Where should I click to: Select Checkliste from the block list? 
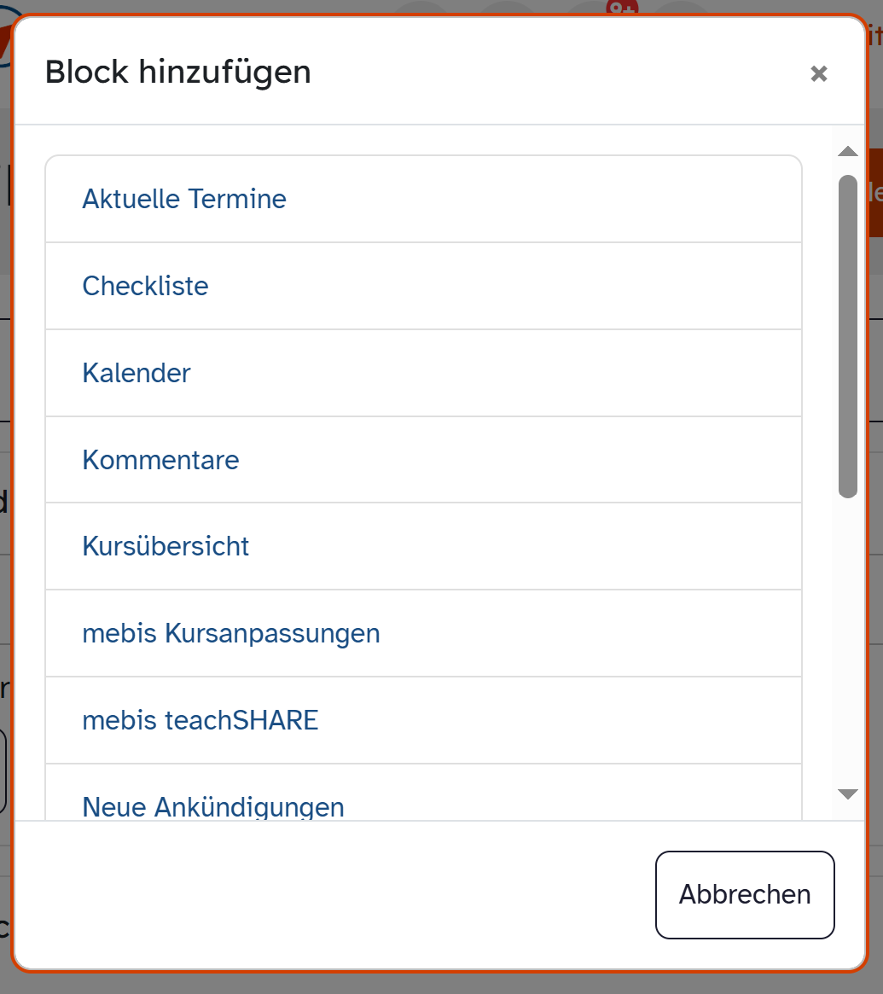pos(145,286)
